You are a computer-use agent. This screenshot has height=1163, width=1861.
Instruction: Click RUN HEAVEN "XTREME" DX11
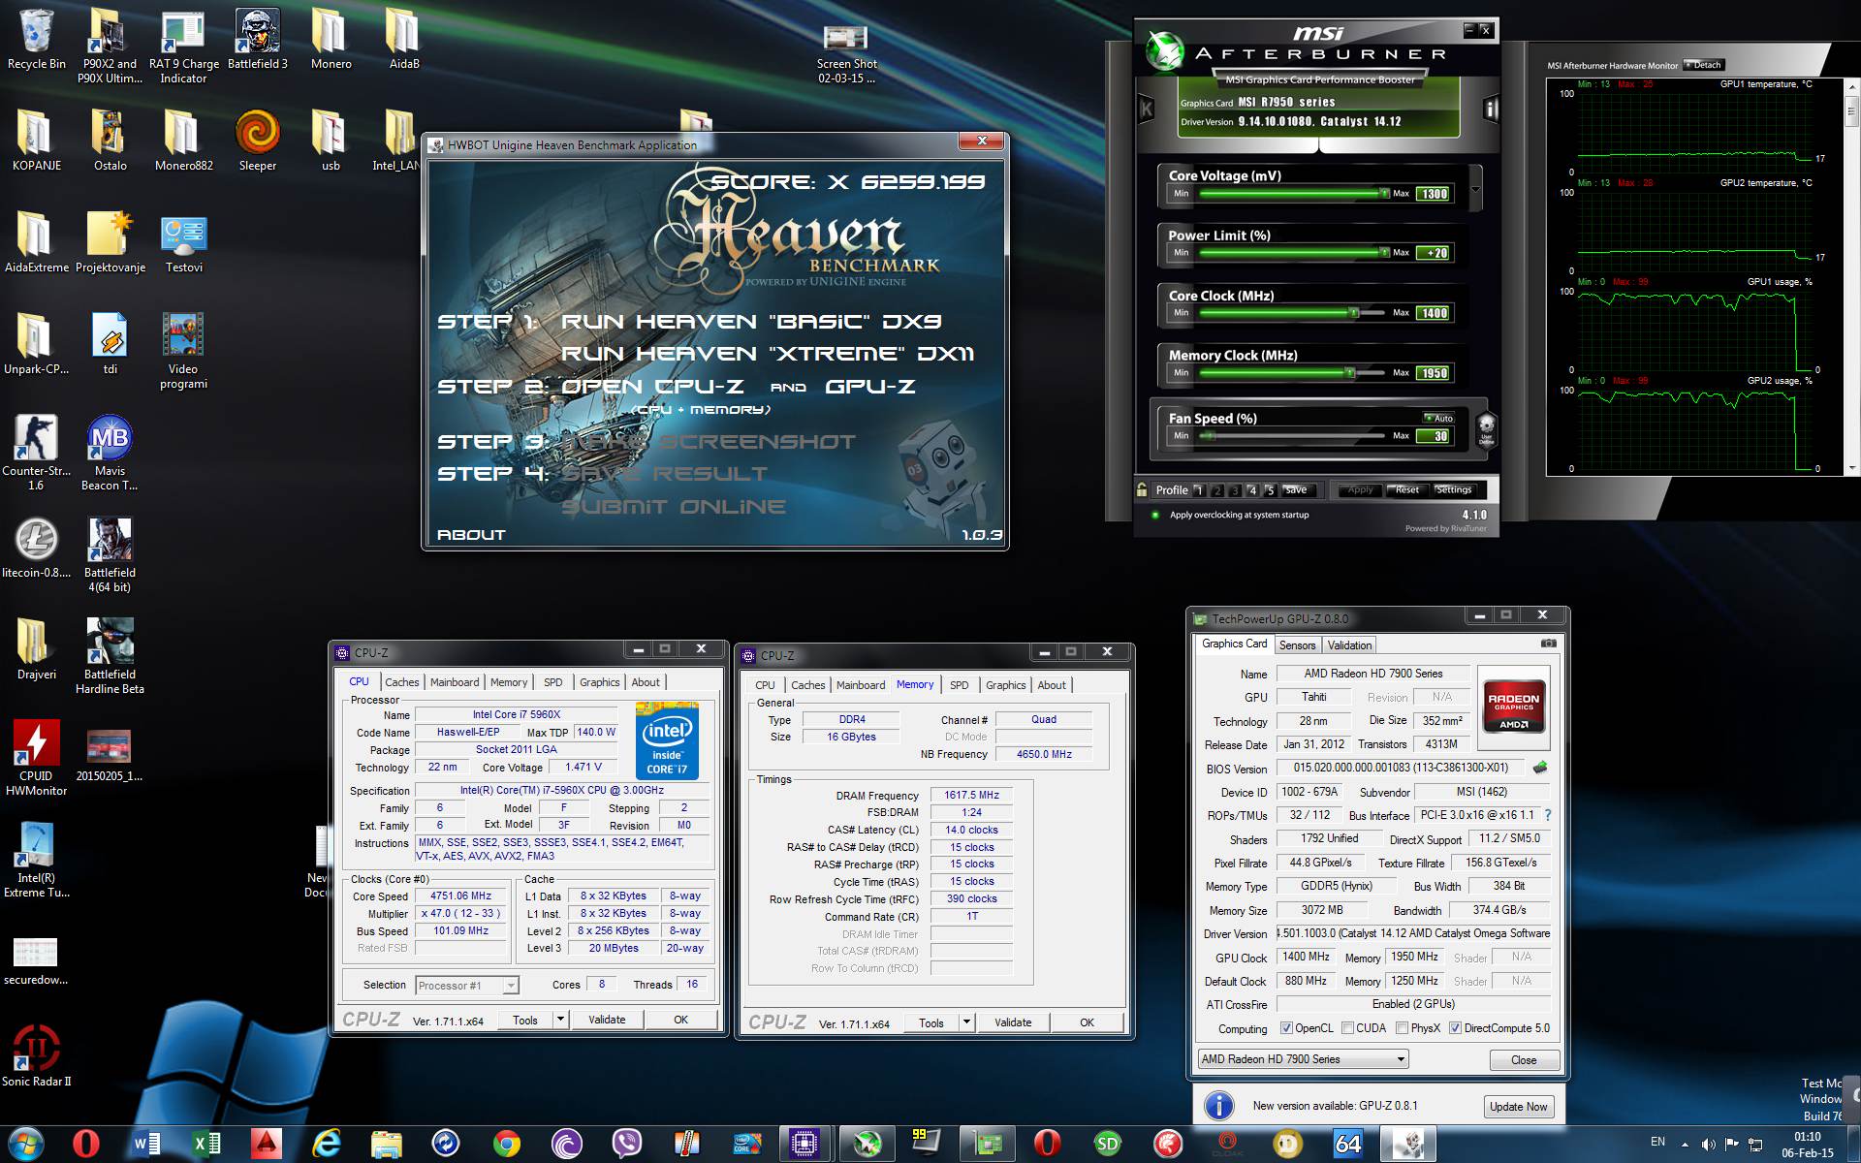tap(768, 354)
